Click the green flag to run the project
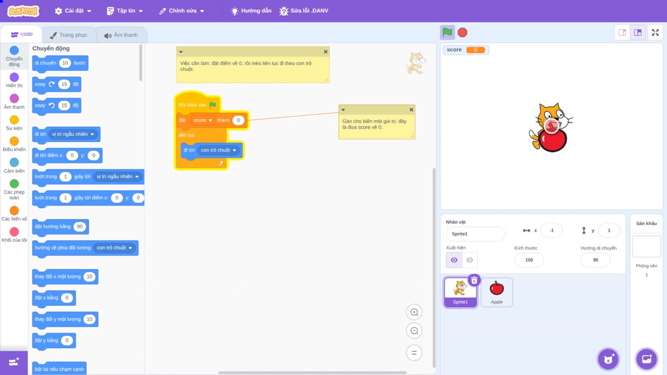Image resolution: width=667 pixels, height=375 pixels. point(447,32)
